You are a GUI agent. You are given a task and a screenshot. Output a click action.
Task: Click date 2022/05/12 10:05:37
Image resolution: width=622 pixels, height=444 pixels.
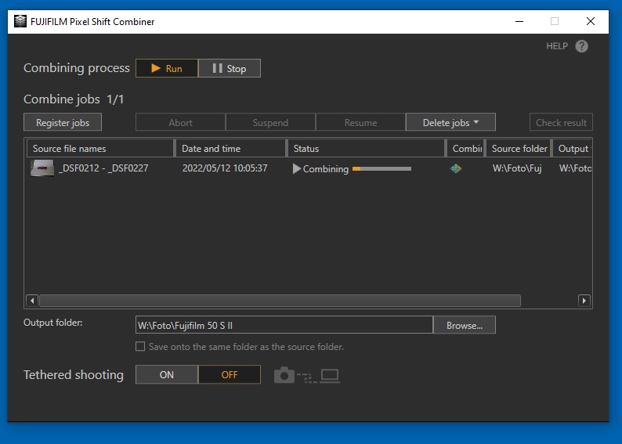(225, 168)
